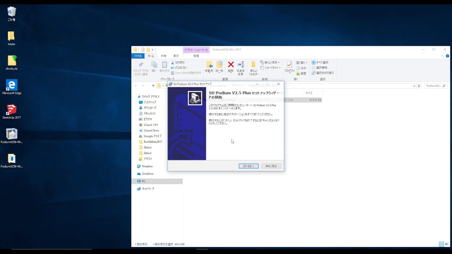The height and width of the screenshot is (254, 452).
Task: Refresh the Explorer address bar
Action: [419, 86]
